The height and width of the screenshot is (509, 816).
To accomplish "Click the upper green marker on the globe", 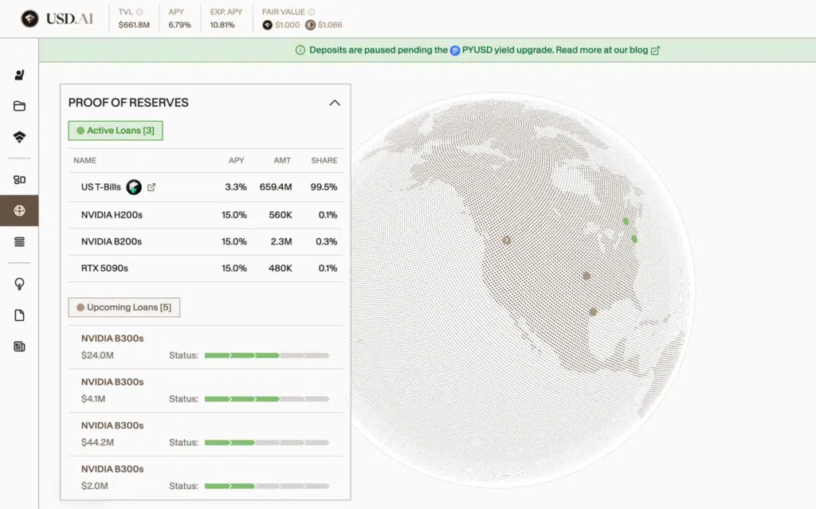I will coord(626,221).
